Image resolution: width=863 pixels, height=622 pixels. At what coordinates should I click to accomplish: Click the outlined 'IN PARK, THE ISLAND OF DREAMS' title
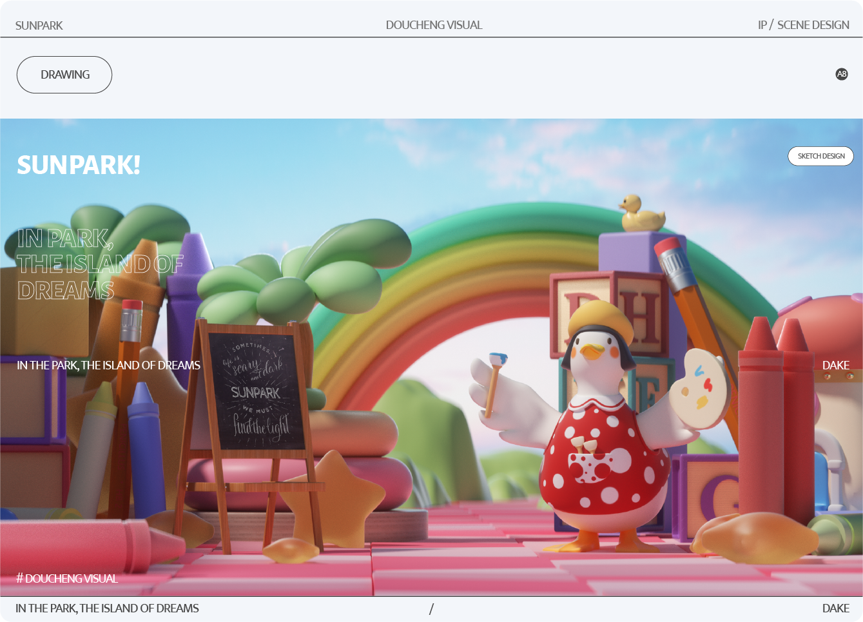[x=100, y=264]
